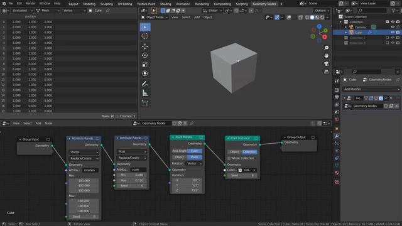
Task: Edit the X rotation value in Point Rotate
Action: point(187,180)
